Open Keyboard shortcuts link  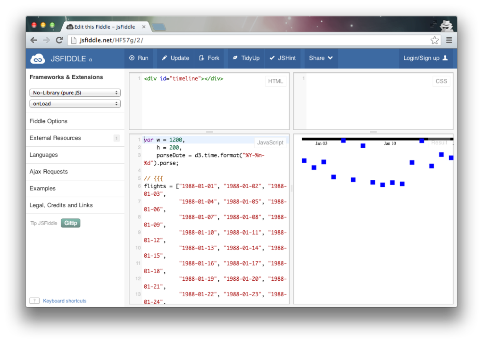65,301
